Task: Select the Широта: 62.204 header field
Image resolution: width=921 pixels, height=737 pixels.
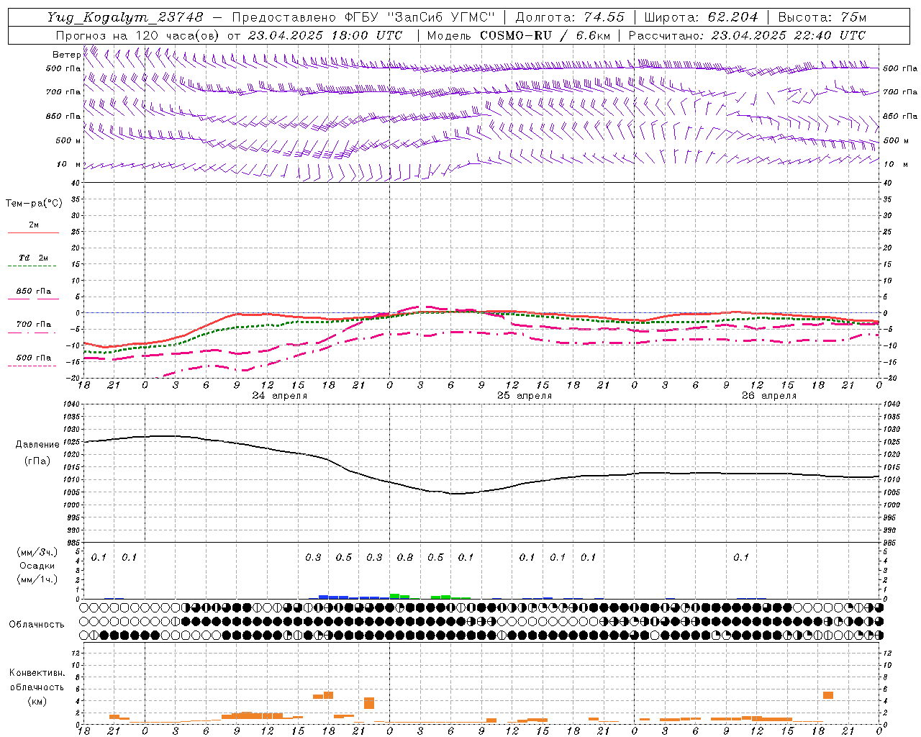Action: (x=701, y=17)
